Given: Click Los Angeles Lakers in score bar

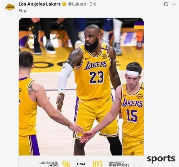Looking at the screenshot, I should pyautogui.click(x=49, y=164).
